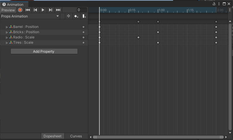Expand the Bricks : Position property
This screenshot has width=233, height=140.
point(7,32)
